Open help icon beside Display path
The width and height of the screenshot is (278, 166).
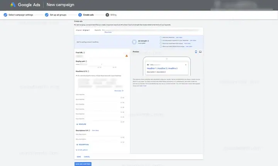point(86,61)
